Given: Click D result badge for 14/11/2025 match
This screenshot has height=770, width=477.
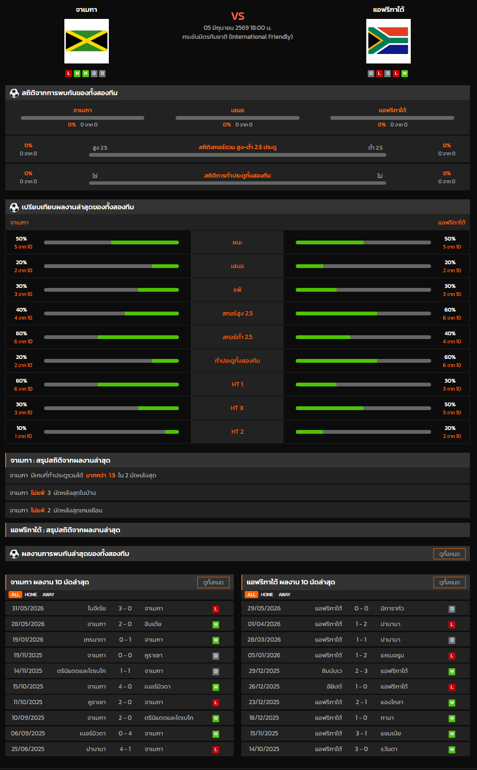Looking at the screenshot, I should [x=216, y=672].
